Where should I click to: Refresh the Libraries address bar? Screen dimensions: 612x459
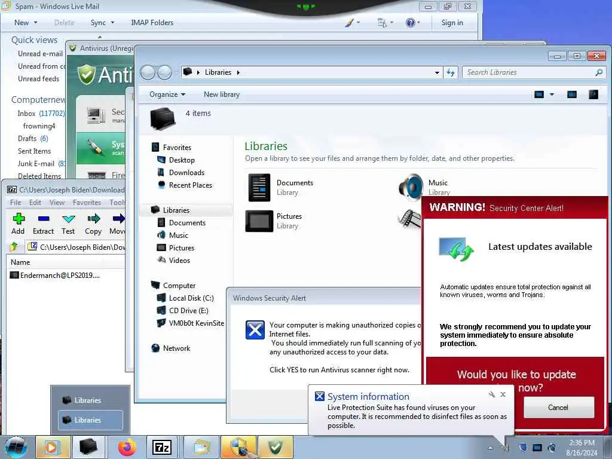pyautogui.click(x=451, y=72)
